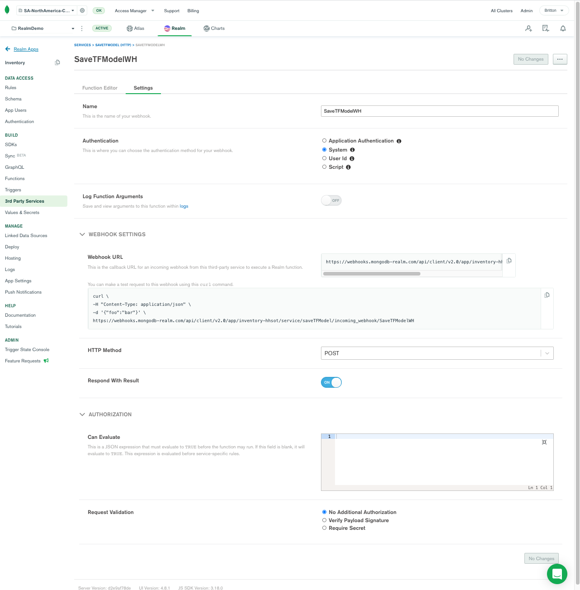Screen dimensions: 580x590
Task: Open the Atlas tab
Action: (136, 28)
